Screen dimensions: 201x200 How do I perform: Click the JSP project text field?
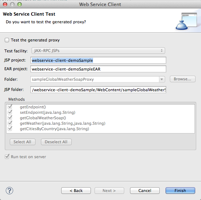point(98,60)
